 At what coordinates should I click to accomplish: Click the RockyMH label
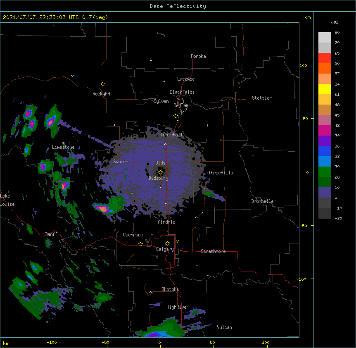point(101,94)
